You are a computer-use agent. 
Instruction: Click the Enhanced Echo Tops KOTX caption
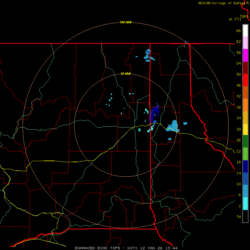pyautogui.click(x=126, y=248)
